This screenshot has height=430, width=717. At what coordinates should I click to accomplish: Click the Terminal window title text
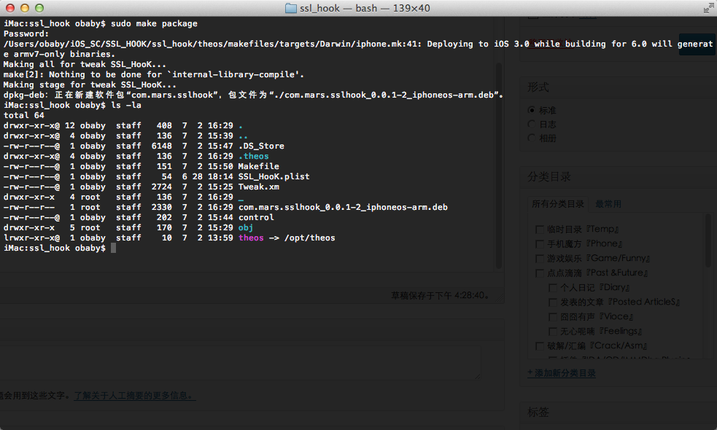365,8
